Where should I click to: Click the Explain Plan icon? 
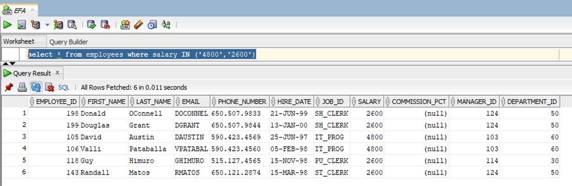35,25
